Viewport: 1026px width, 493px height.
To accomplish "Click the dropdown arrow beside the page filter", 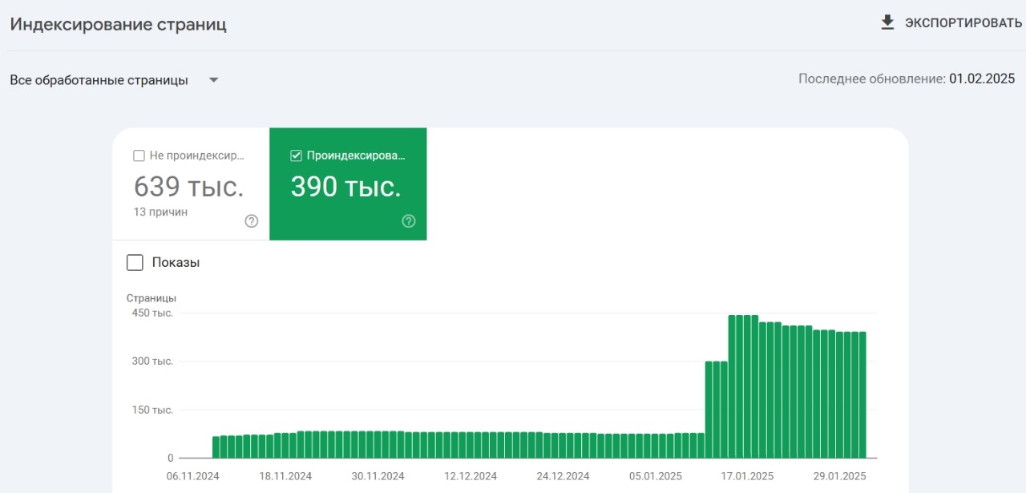I will (x=213, y=80).
